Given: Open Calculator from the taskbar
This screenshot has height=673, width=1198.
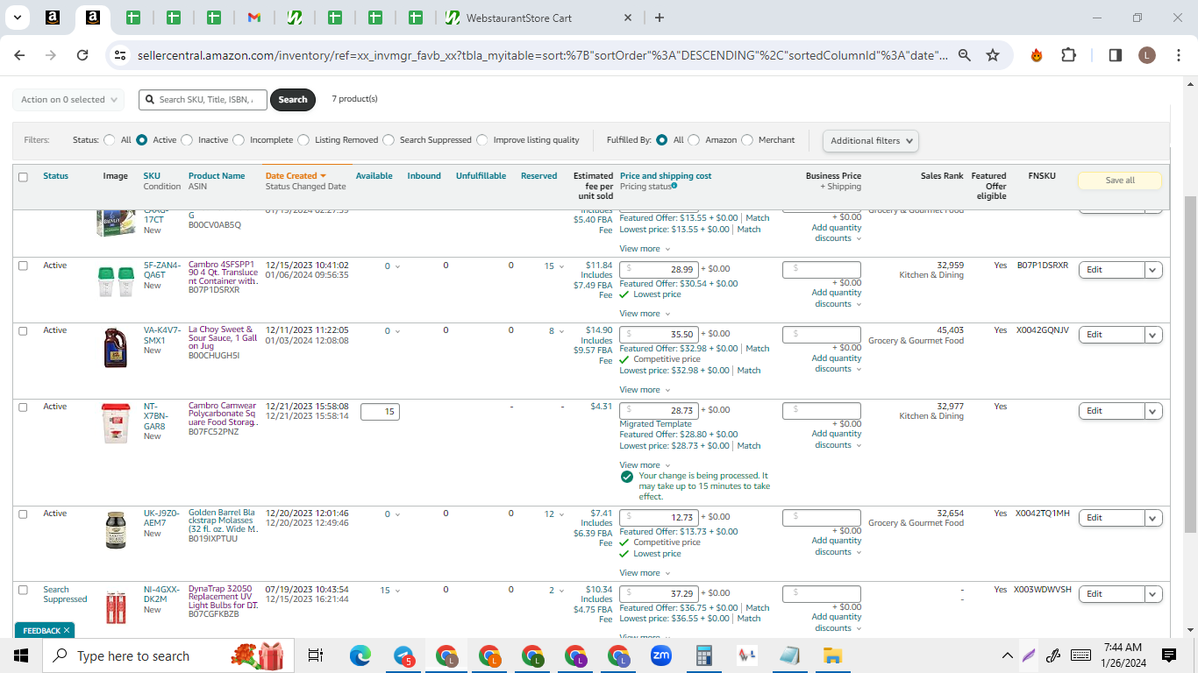Looking at the screenshot, I should 703,655.
